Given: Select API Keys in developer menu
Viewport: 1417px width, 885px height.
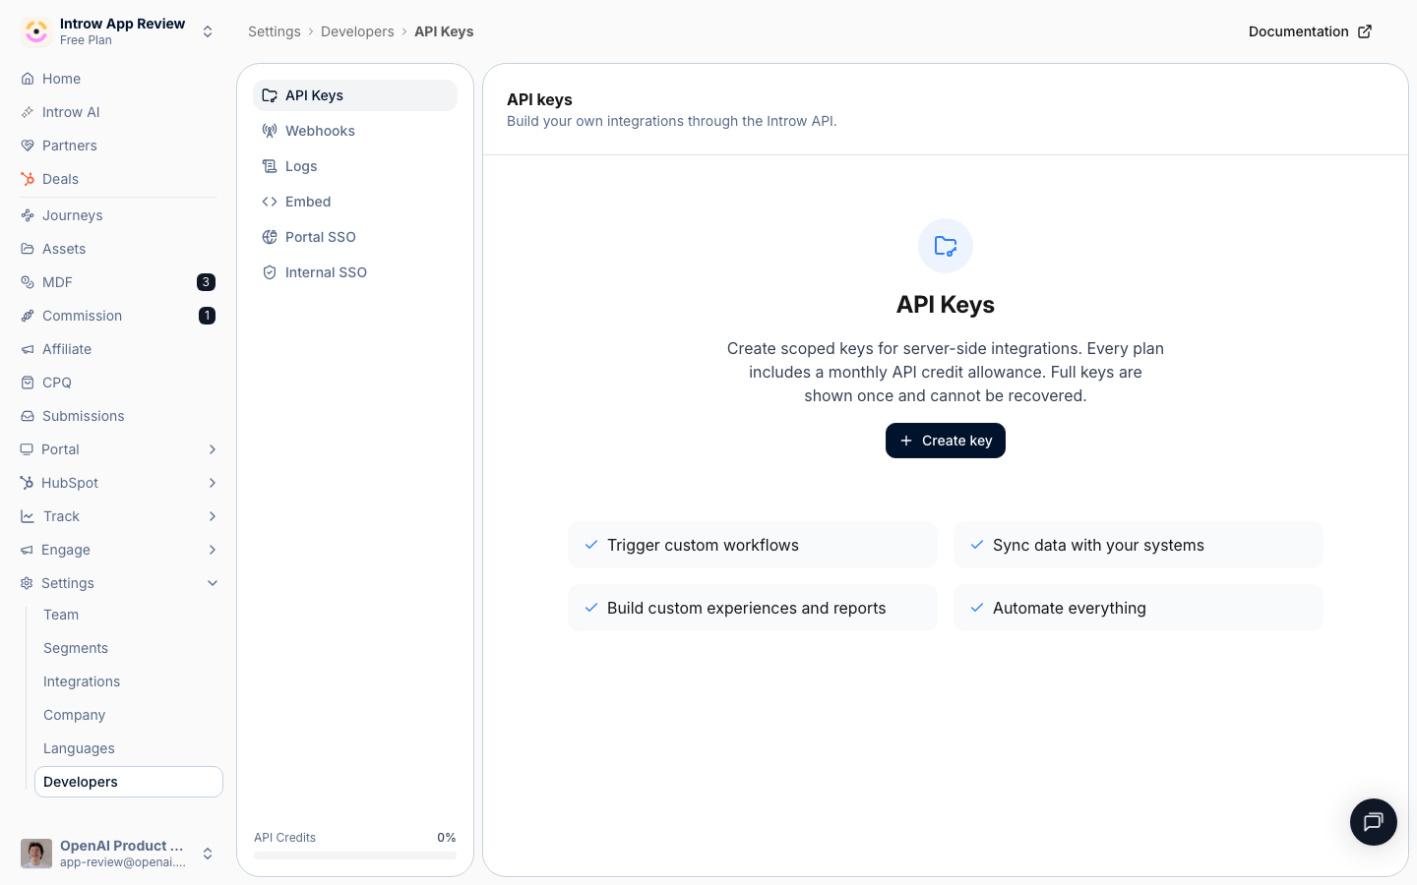Looking at the screenshot, I should point(355,95).
